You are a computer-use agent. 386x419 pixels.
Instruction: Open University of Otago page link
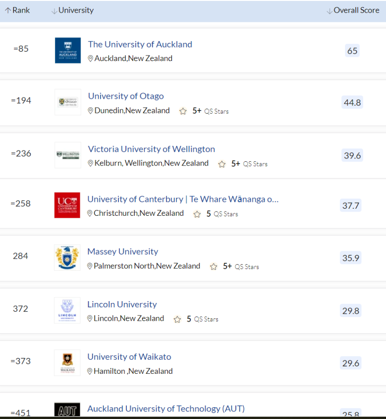coord(126,96)
